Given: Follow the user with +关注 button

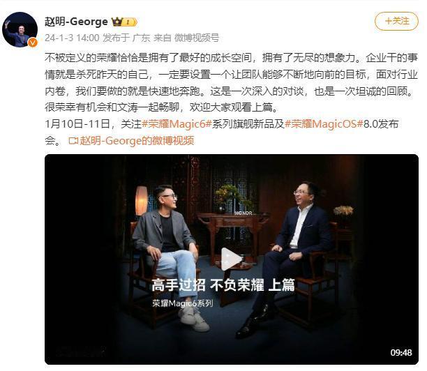Looking at the screenshot, I should (396, 21).
